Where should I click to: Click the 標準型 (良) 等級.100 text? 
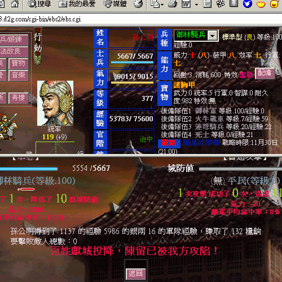(252, 37)
